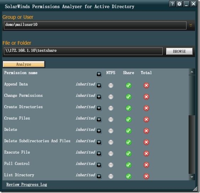
Task: Click Total red X for Create Directories
Action: (146, 108)
